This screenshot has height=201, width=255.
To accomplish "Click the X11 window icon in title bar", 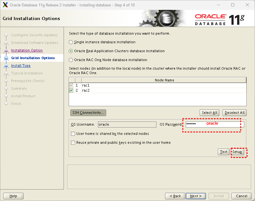I will [x=5, y=5].
